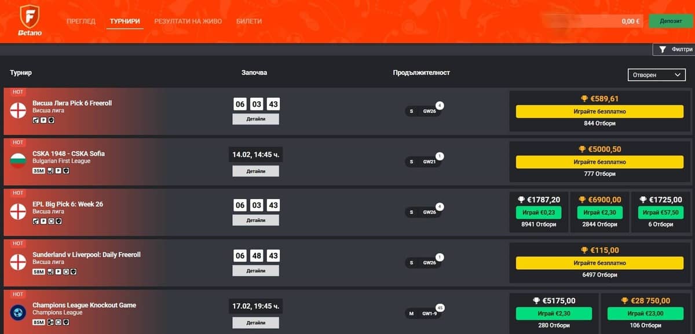Open Детайли for EPL Big Pick 6: Week 26
695x334 pixels.
coord(255,220)
